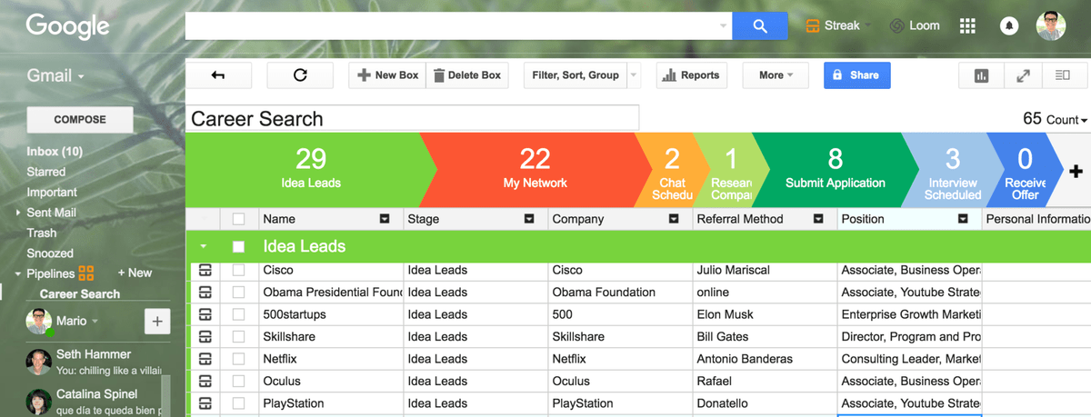Click the bar chart view icon

pos(981,75)
